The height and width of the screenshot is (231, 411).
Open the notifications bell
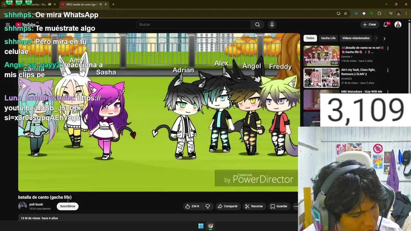pyautogui.click(x=386, y=24)
